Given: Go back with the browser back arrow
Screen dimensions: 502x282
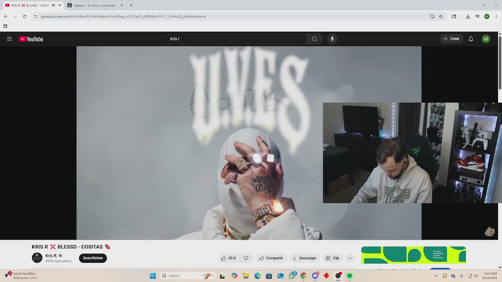Looking at the screenshot, I should (x=5, y=16).
